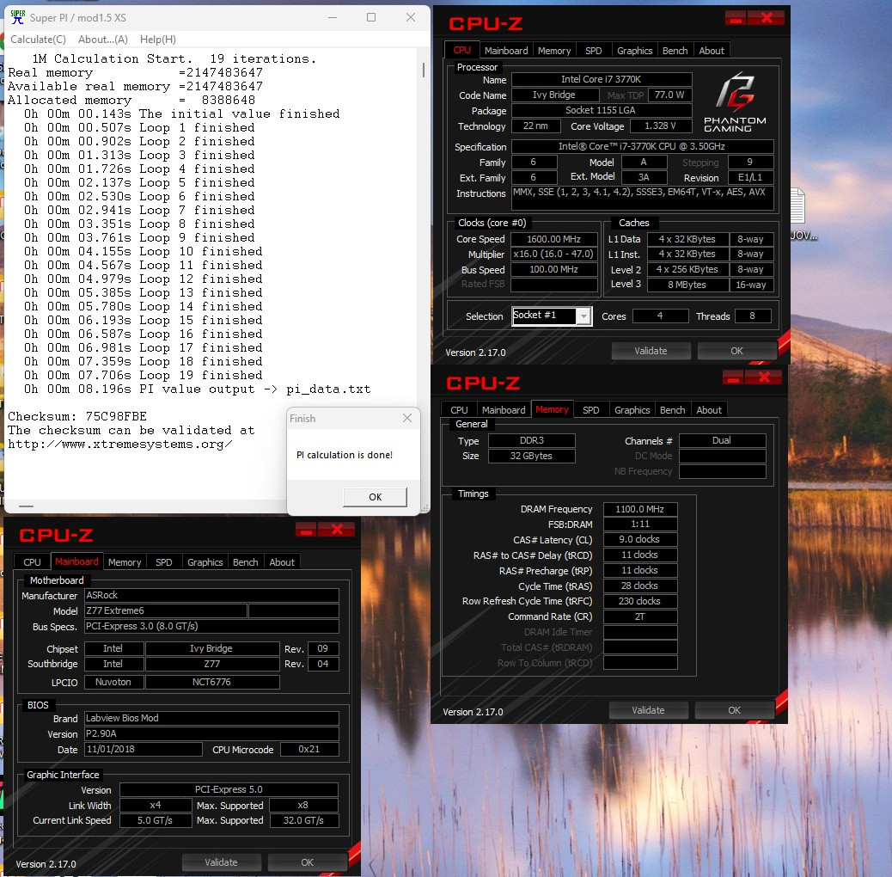The height and width of the screenshot is (877, 892).
Task: Open SPD tab in Memory window
Action: (590, 410)
